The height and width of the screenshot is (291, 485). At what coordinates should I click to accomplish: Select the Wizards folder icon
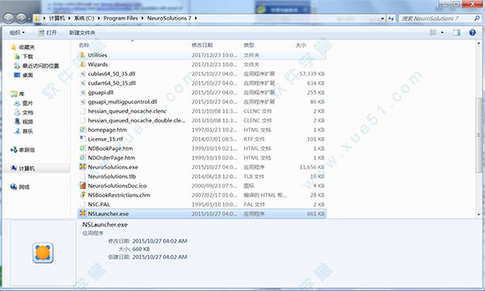click(82, 64)
